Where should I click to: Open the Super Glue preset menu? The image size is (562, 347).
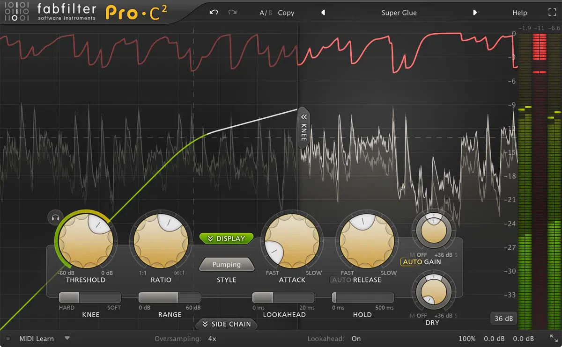[x=399, y=13]
